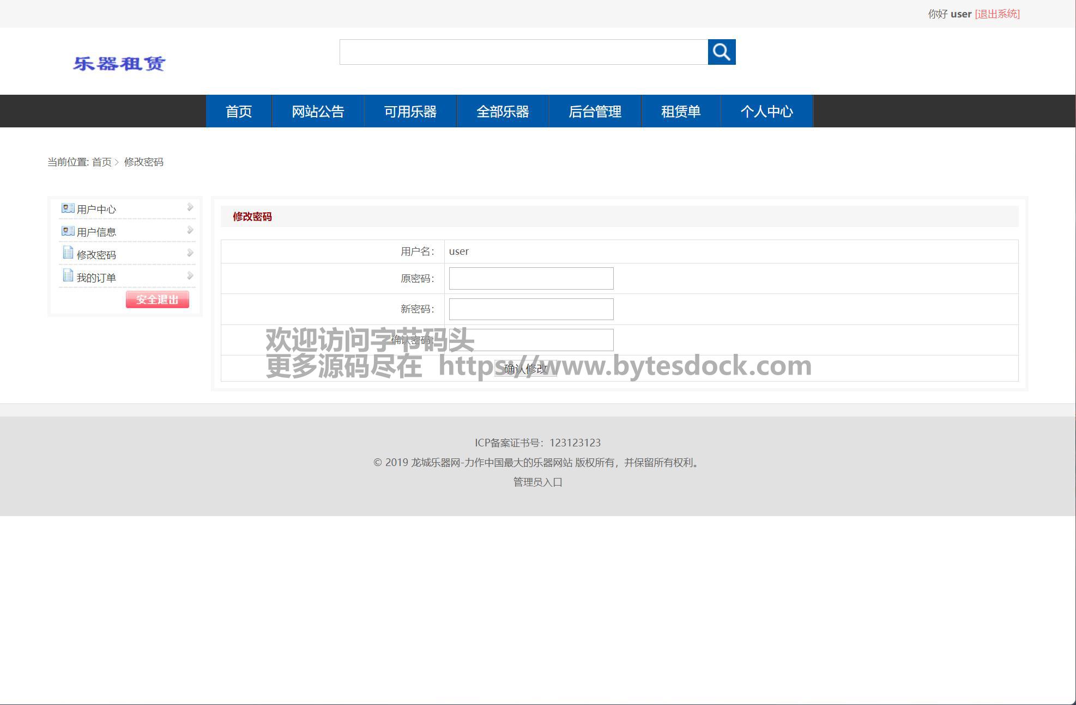Click the 修改密码 document icon

tap(68, 253)
